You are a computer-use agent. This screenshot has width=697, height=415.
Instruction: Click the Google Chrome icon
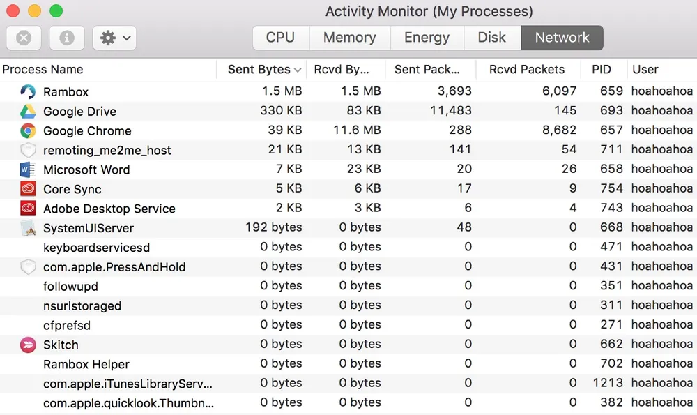tap(28, 130)
